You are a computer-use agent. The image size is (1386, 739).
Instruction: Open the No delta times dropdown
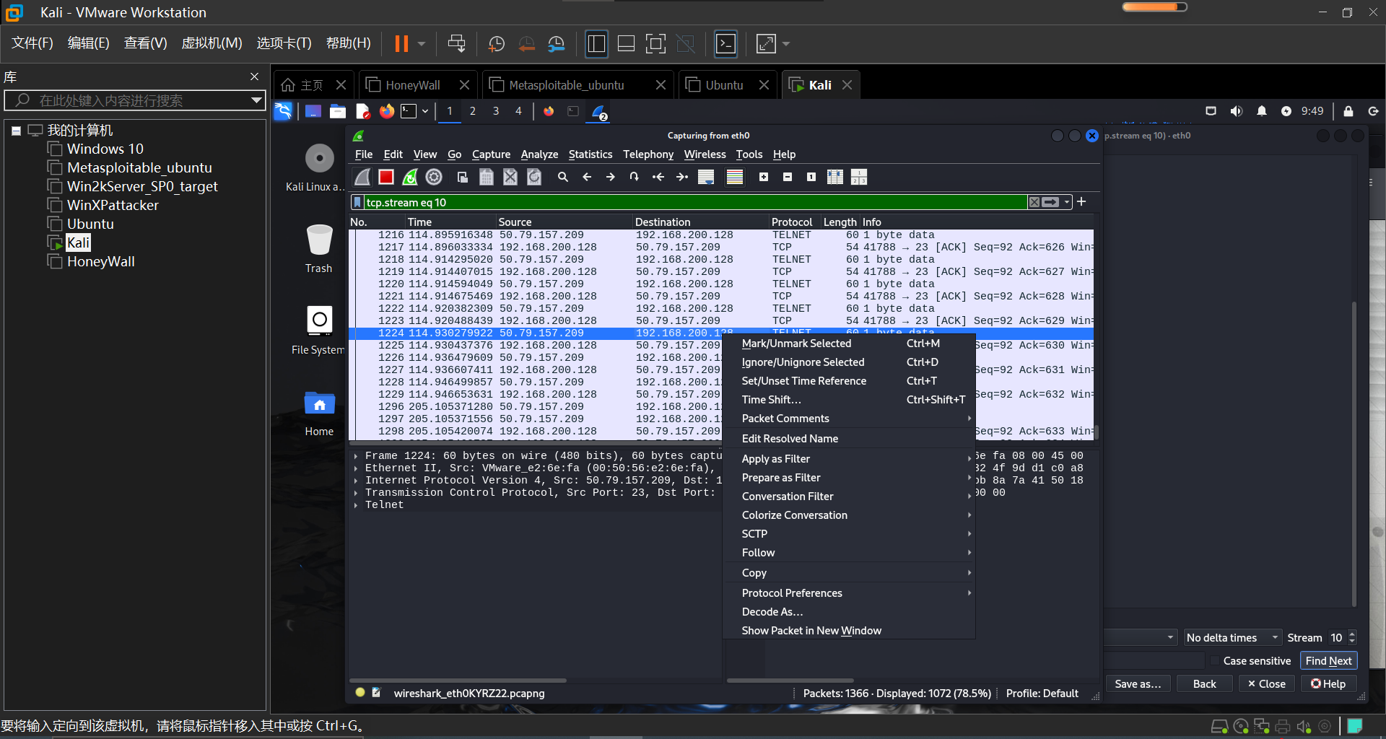[1232, 638]
